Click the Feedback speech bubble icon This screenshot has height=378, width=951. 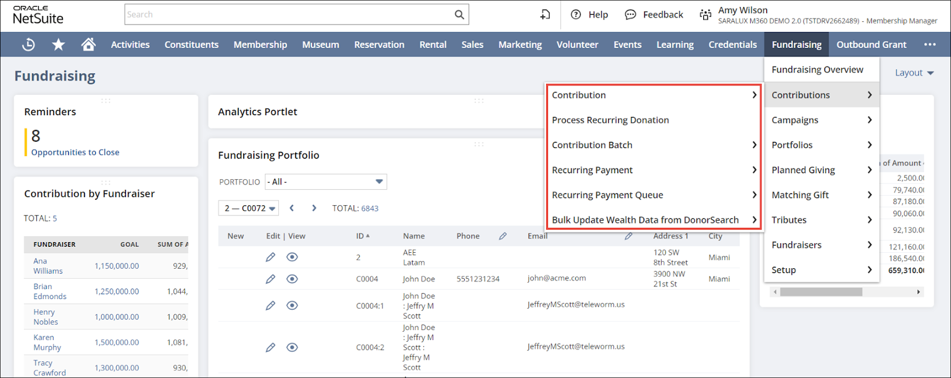pyautogui.click(x=631, y=15)
